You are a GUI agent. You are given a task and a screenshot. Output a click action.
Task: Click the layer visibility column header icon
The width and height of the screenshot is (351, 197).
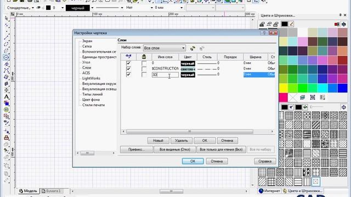[128, 56]
